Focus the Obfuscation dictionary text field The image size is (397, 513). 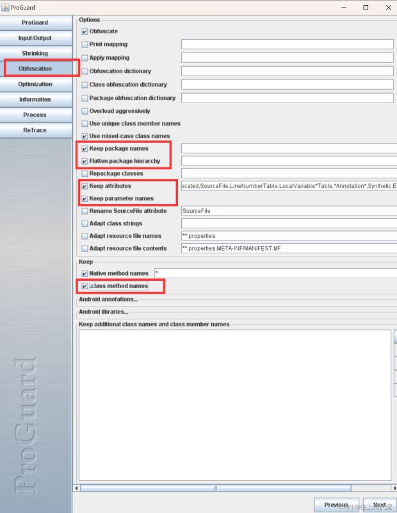click(x=288, y=71)
